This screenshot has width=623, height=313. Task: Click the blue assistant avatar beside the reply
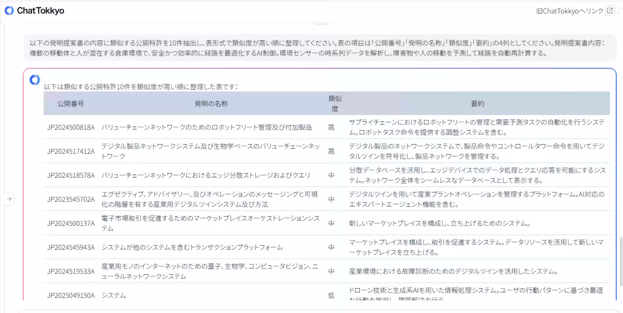(34, 79)
